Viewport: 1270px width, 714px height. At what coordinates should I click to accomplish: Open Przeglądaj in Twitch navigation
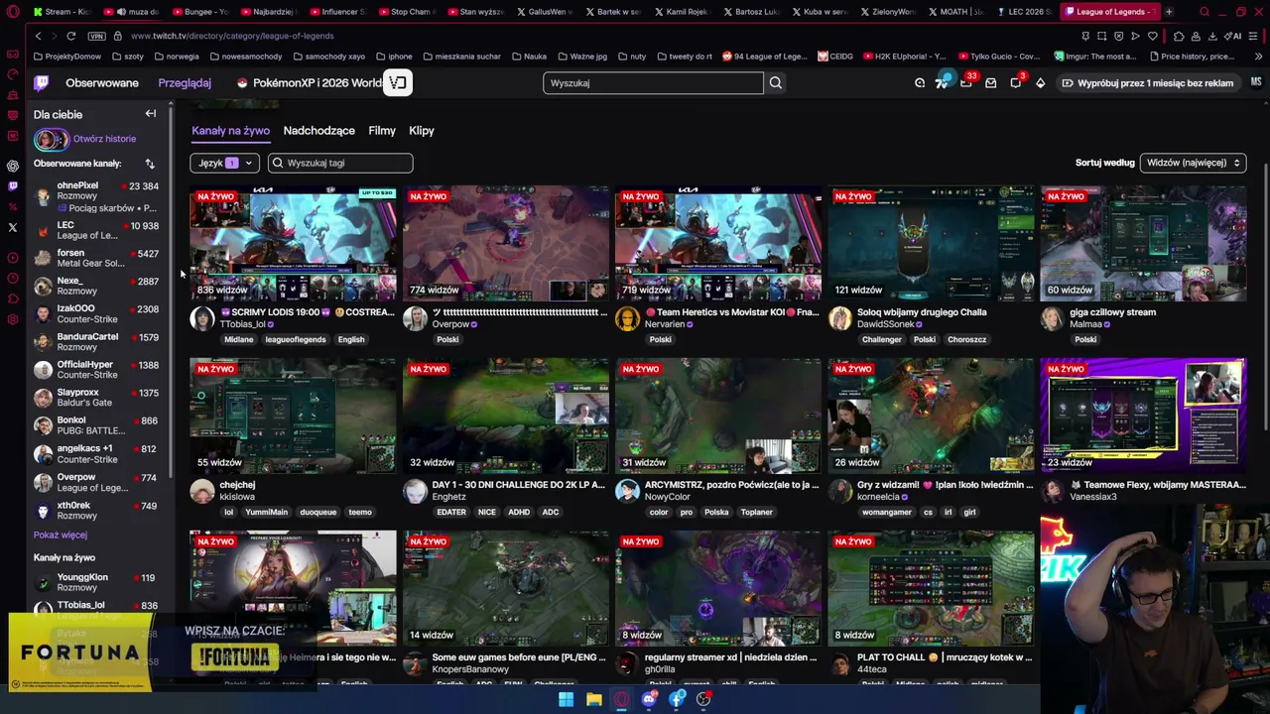(x=185, y=83)
